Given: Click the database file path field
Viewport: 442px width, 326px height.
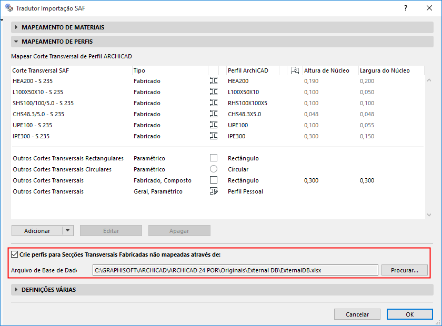Looking at the screenshot, I should 235,270.
